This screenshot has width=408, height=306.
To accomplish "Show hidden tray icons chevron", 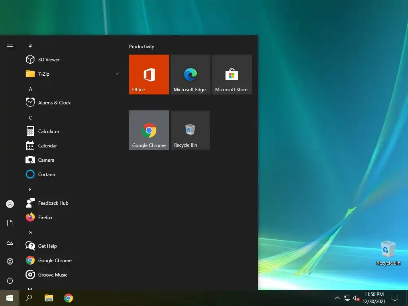I will click(337, 298).
